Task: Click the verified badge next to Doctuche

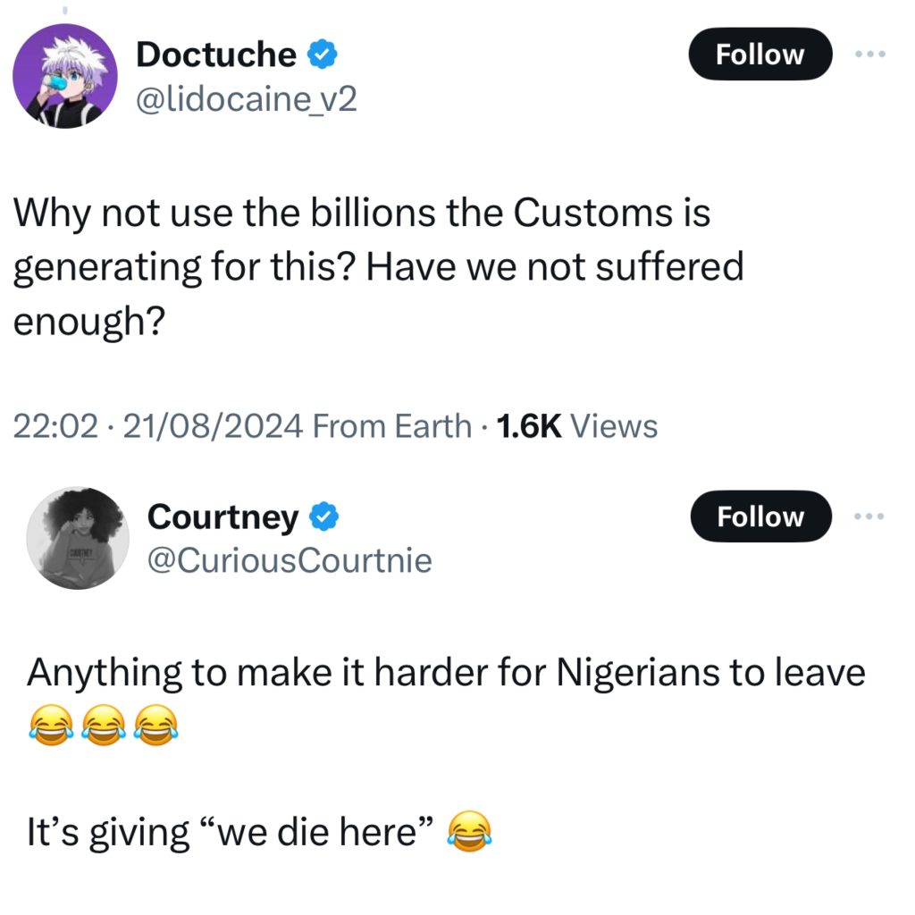Action: tap(323, 55)
